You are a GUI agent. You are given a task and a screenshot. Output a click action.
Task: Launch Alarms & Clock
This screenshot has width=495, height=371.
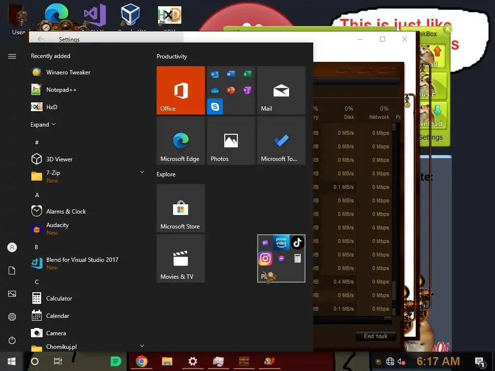click(87, 211)
